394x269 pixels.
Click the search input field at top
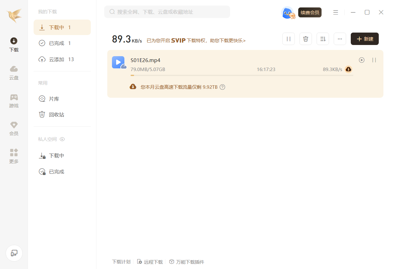(167, 11)
